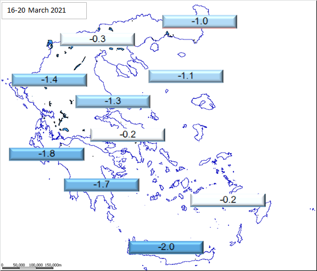
Task: Select the Lesbos island outline
Action: pyautogui.click(x=203, y=102)
